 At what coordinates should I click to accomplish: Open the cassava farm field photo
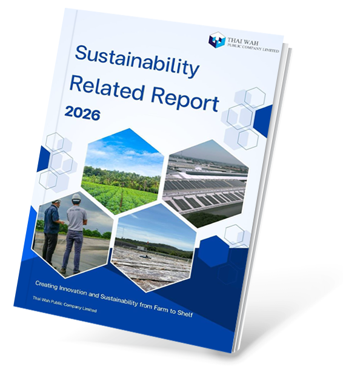tap(123, 171)
